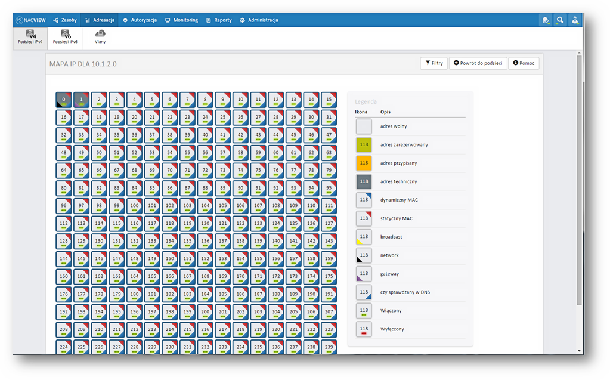This screenshot has height=380, width=610.
Task: Select IP address tile 165
Action: point(152,276)
